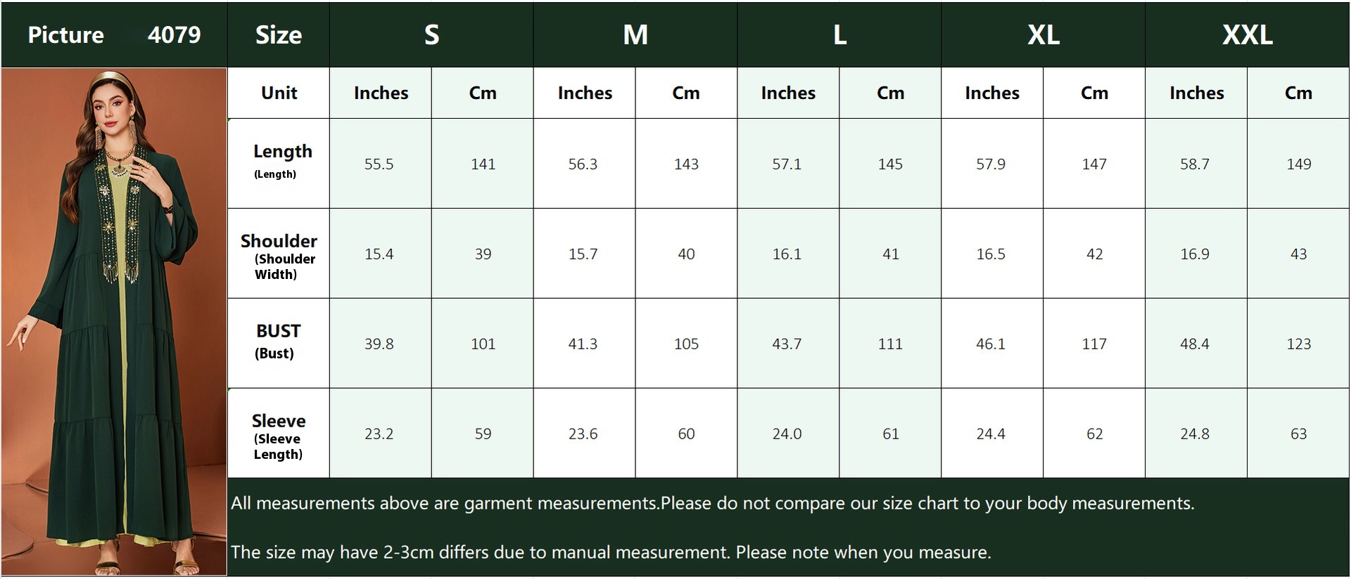This screenshot has width=1351, height=579.
Task: Click the XL size header cell
Action: tap(1043, 34)
